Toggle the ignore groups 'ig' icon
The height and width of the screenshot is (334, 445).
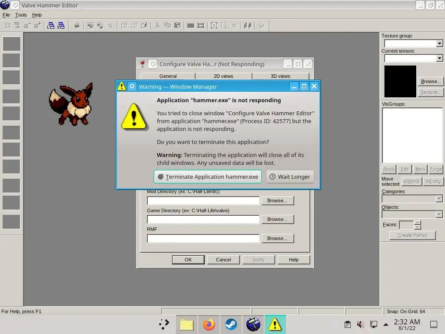coord(110,26)
